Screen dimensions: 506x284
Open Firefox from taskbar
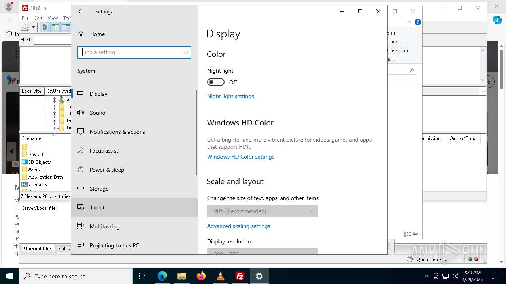(x=201, y=276)
